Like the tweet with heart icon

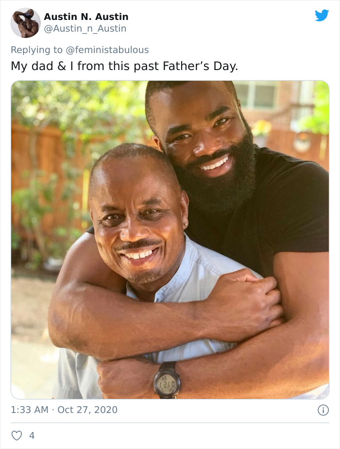click(17, 435)
